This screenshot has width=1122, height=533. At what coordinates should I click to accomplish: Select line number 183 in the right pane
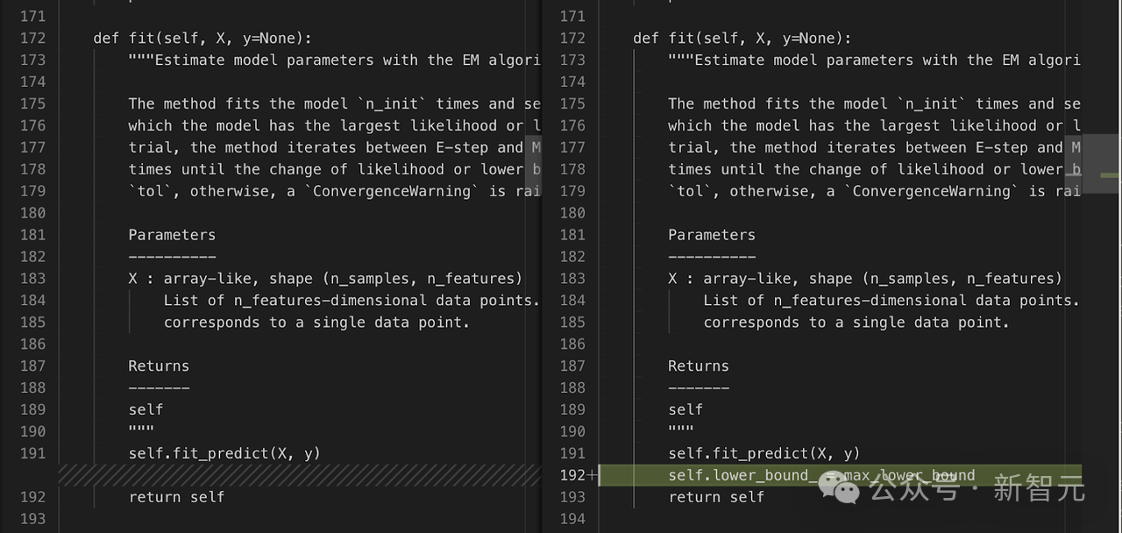(572, 279)
